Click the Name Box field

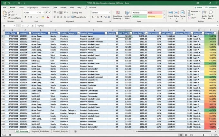tap(9, 26)
